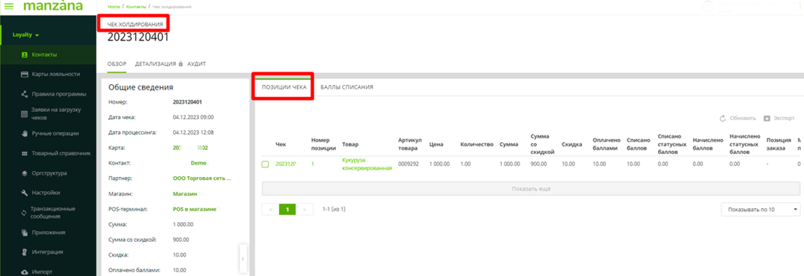Go to page 1 in pagination
The width and height of the screenshot is (804, 276).
(287, 209)
